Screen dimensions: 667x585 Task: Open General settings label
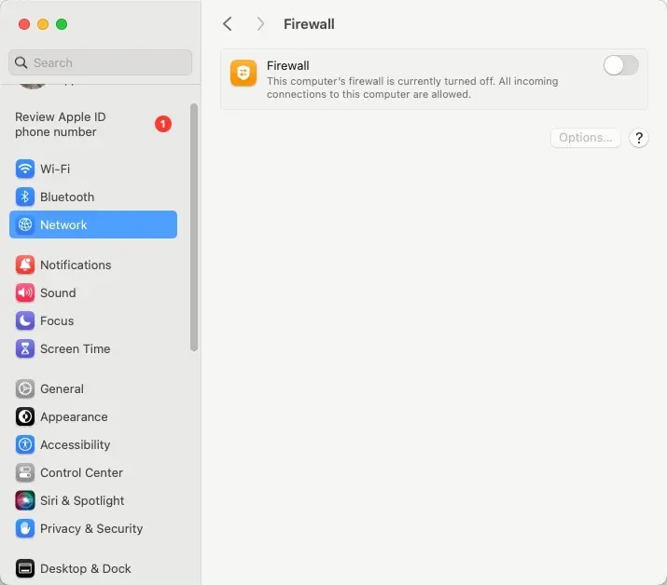point(63,388)
